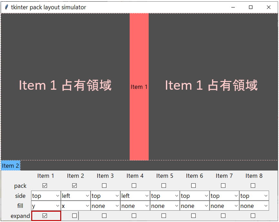Enable the pack checkbox for Item 7
Viewport: 279px width, 222px height.
[x=223, y=186]
